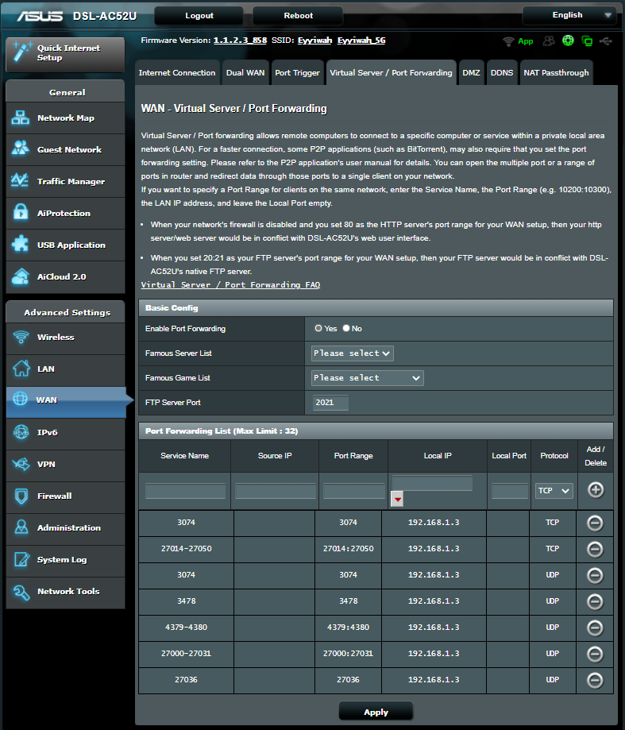Open Firewall shield icon

coord(21,496)
